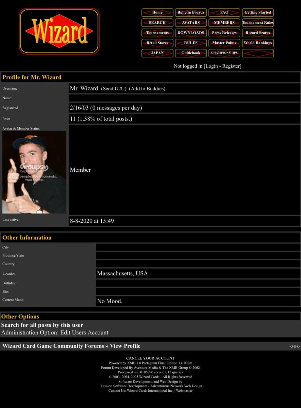Click CANCEL YOUR ACCOUNT link
The image size is (301, 408).
(150, 358)
